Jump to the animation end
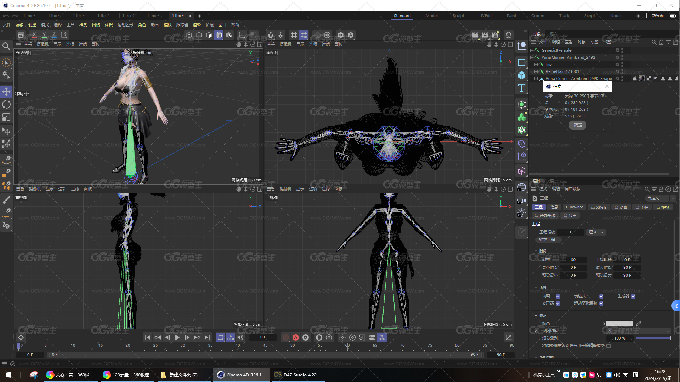 (x=207, y=338)
